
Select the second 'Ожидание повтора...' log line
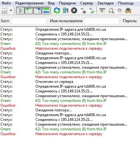pos(53,110)
